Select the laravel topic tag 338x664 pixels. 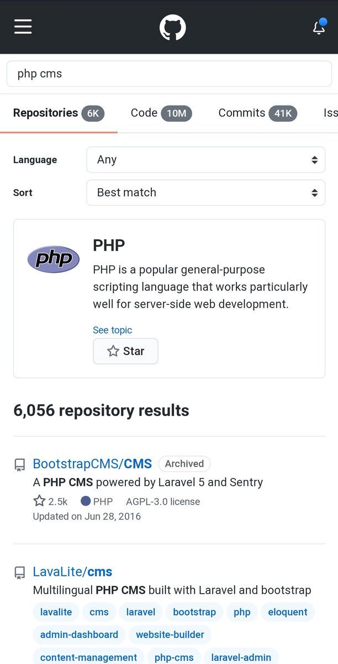(x=141, y=612)
